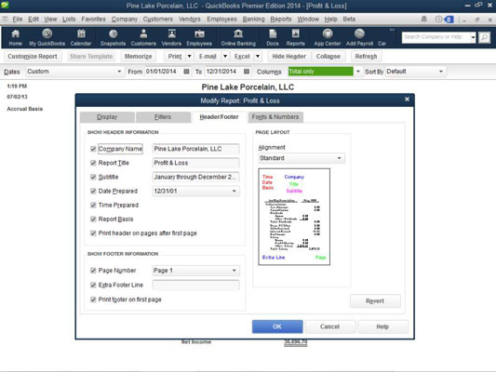Click the search magnifier button
The height and width of the screenshot is (372, 496).
click(x=484, y=37)
